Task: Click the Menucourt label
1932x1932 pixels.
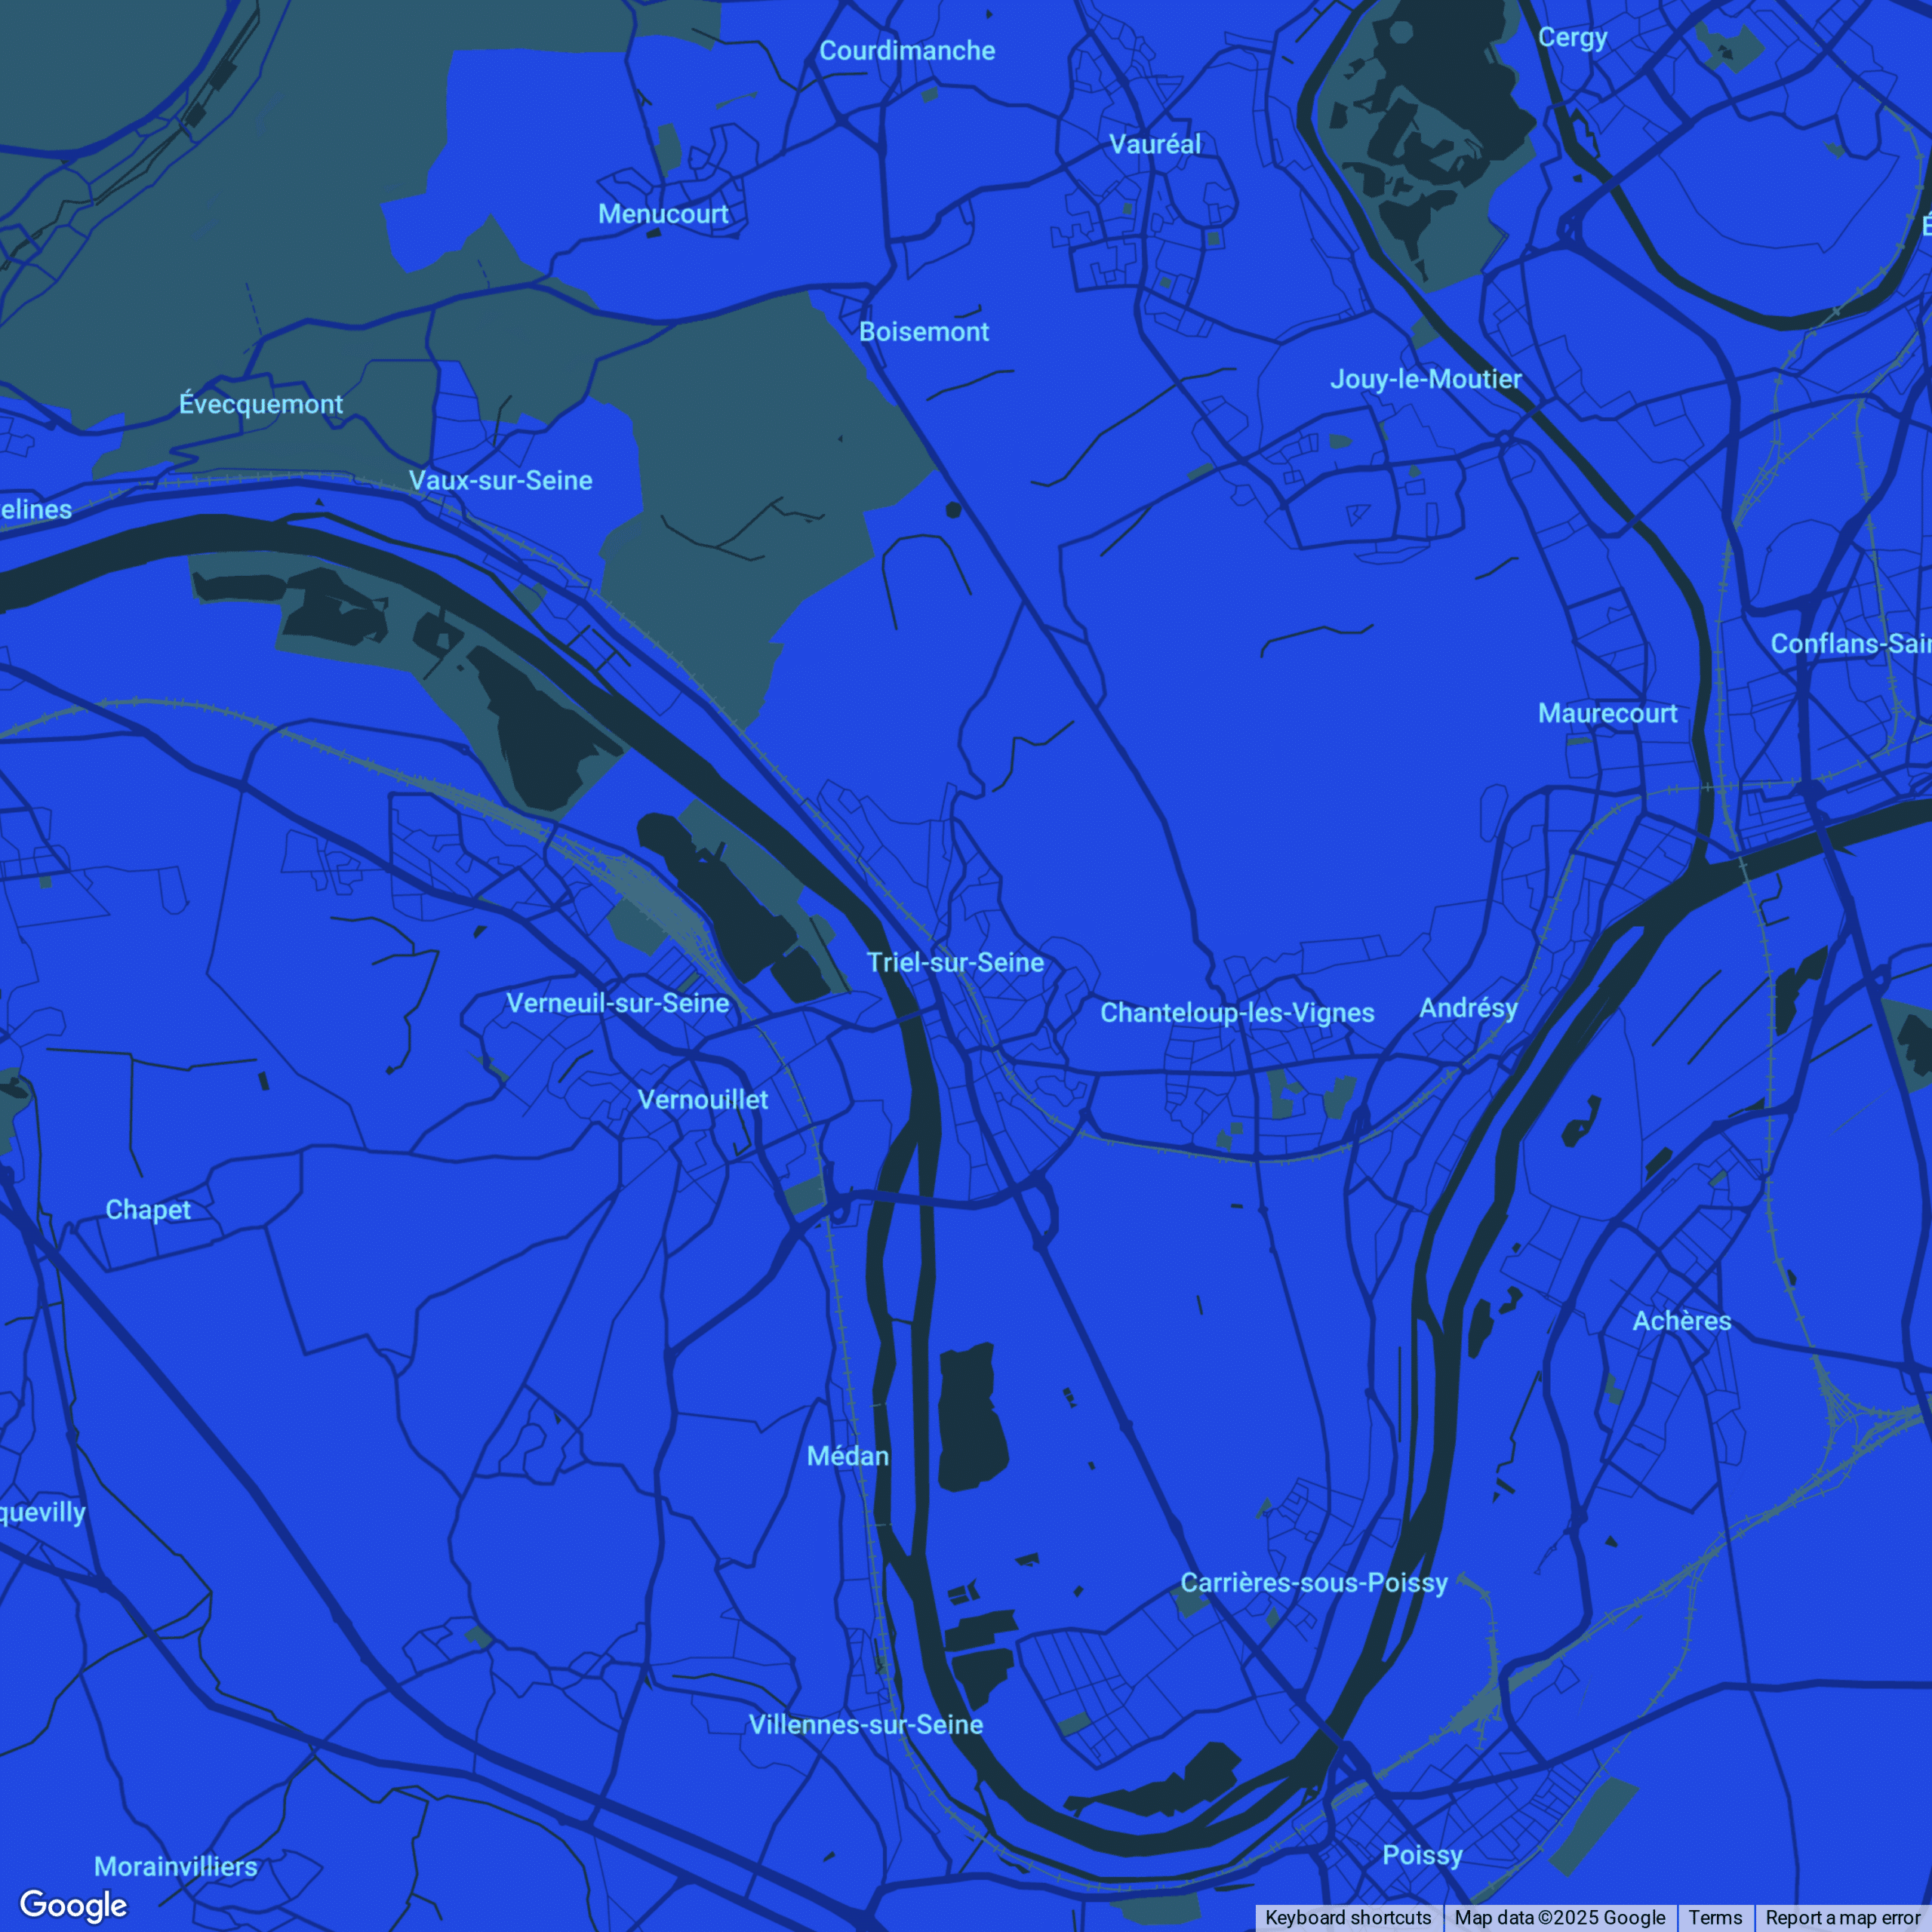Action: (x=663, y=214)
